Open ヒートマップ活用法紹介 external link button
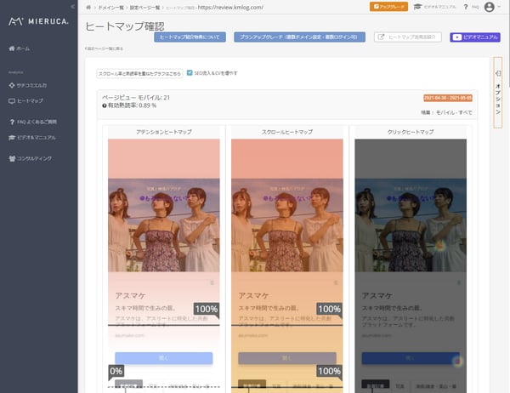The image size is (510, 393). click(408, 37)
